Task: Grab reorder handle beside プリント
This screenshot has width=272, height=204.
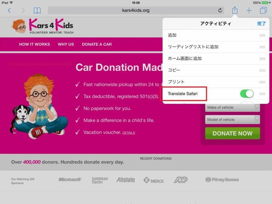Action: [x=262, y=82]
